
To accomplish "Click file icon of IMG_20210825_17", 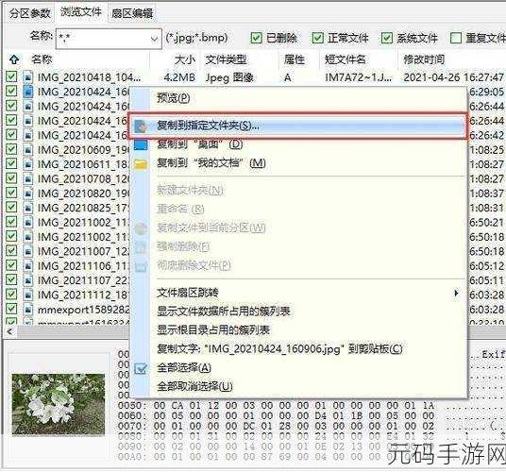I will point(28,208).
